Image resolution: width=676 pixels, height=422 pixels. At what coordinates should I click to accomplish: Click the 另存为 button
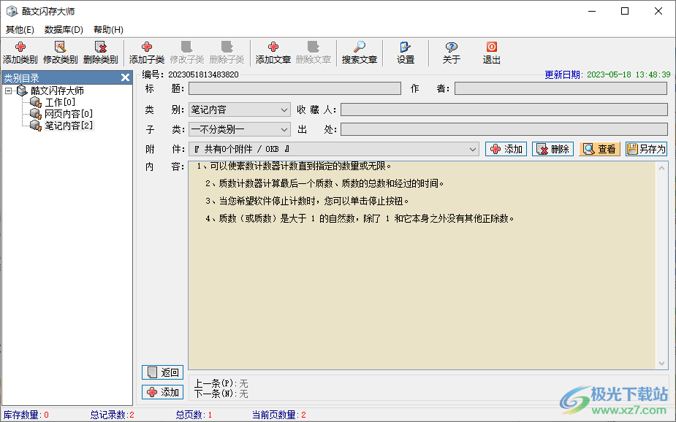646,149
